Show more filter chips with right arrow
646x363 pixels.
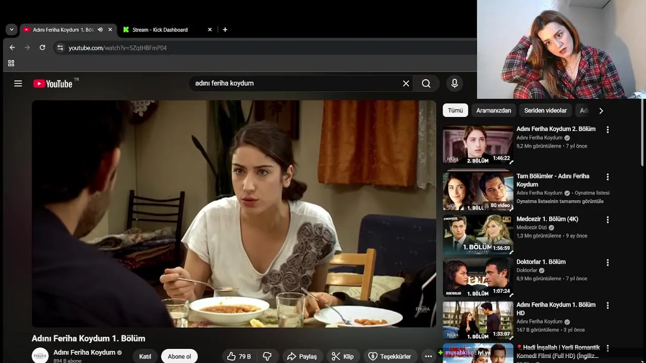pos(601,110)
